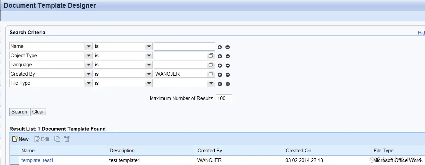This screenshot has width=425, height=165.
Task: Create a New document template
Action: coord(20,139)
